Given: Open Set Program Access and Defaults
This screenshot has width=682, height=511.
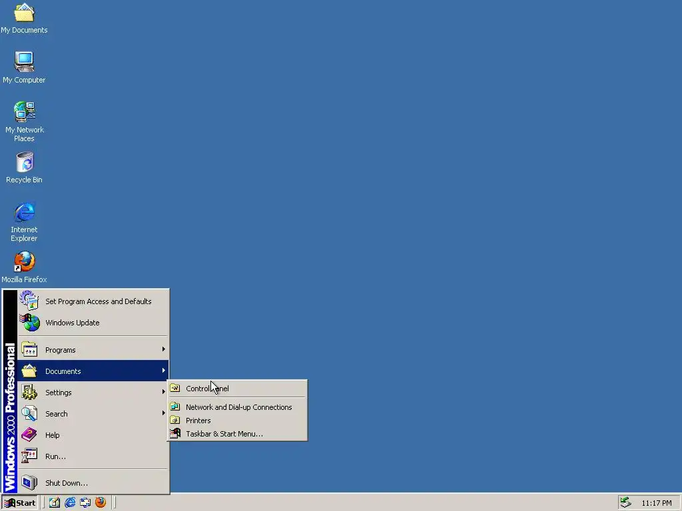Looking at the screenshot, I should click(93, 301).
